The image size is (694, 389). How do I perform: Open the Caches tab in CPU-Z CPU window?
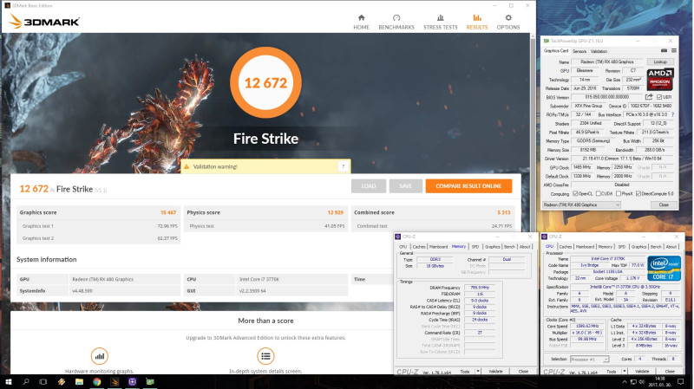566,247
